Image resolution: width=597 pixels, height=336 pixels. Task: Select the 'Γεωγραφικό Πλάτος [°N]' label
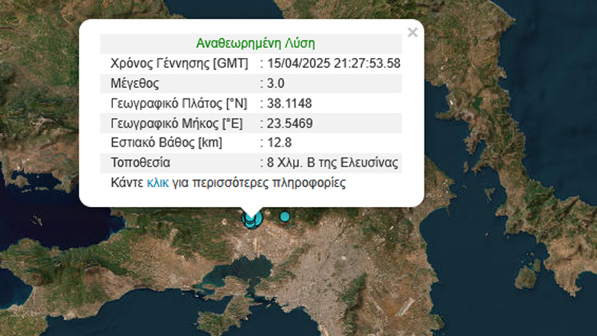coord(179,103)
